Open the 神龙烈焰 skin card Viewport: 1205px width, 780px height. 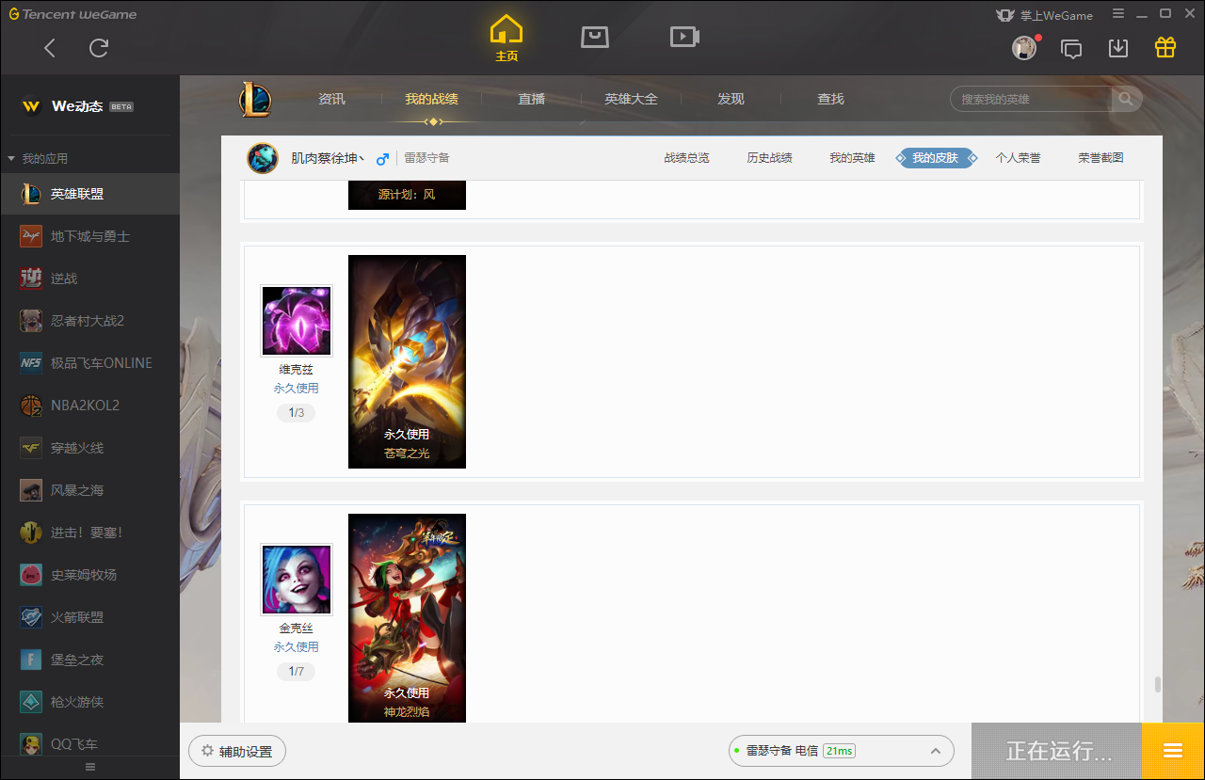tap(407, 618)
